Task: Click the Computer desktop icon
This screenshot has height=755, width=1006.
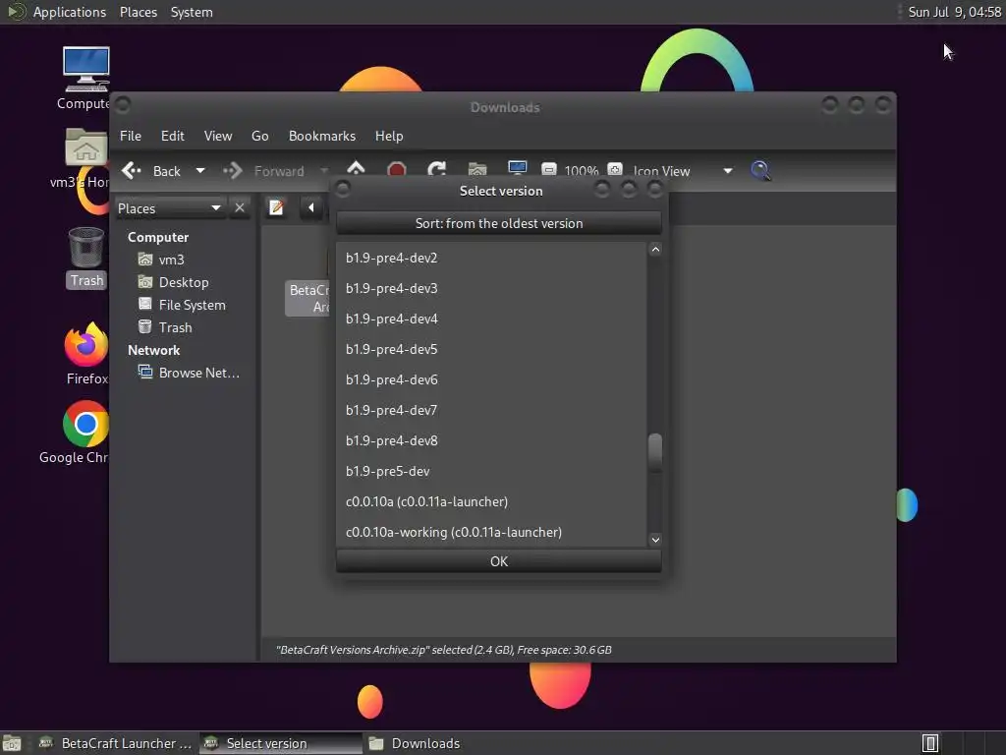Action: tap(86, 70)
